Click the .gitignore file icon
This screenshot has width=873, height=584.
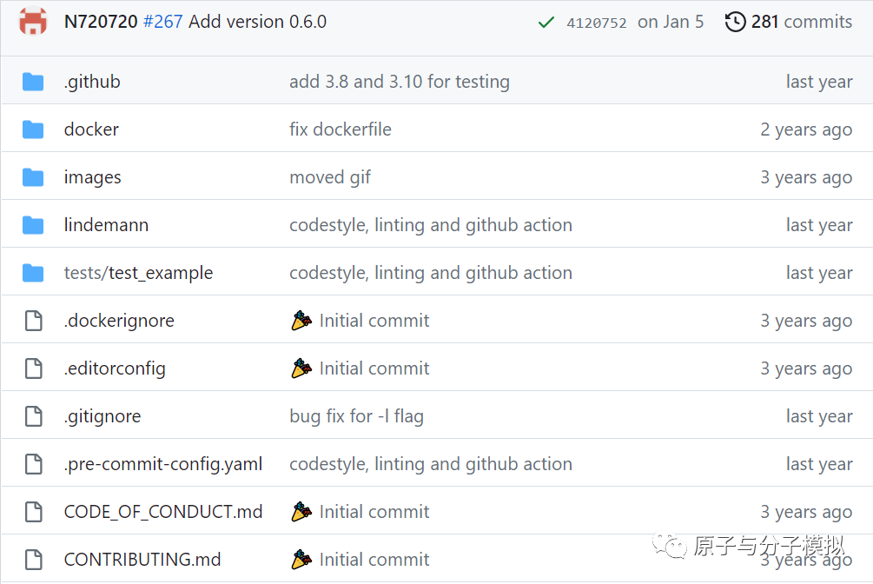[33, 416]
